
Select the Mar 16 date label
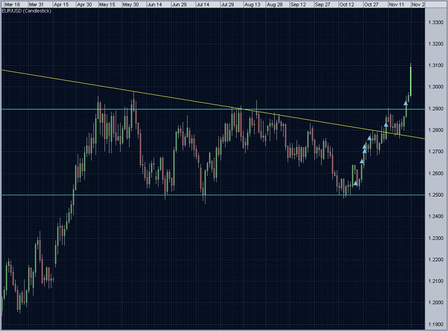pyautogui.click(x=12, y=4)
